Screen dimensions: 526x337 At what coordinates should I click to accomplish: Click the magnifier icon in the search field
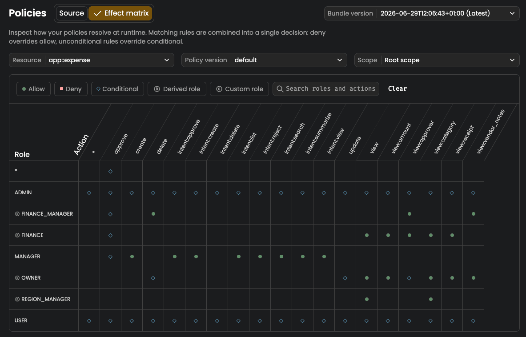click(280, 89)
